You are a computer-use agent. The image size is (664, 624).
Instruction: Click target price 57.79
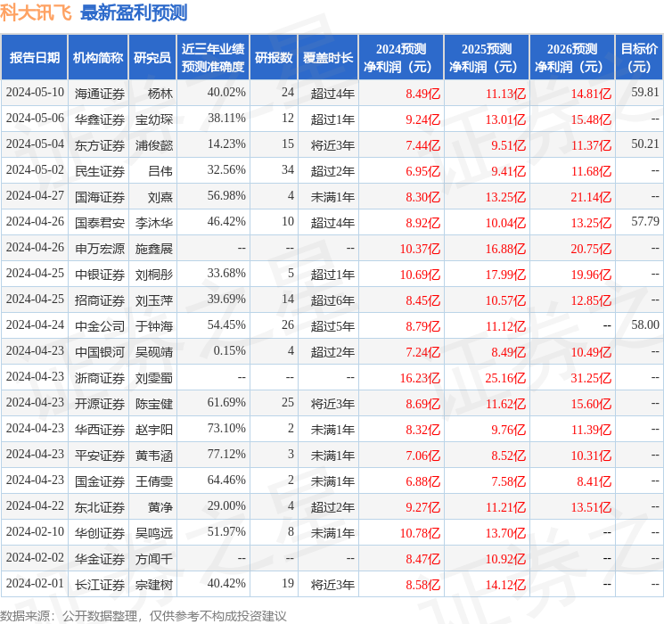pyautogui.click(x=645, y=221)
